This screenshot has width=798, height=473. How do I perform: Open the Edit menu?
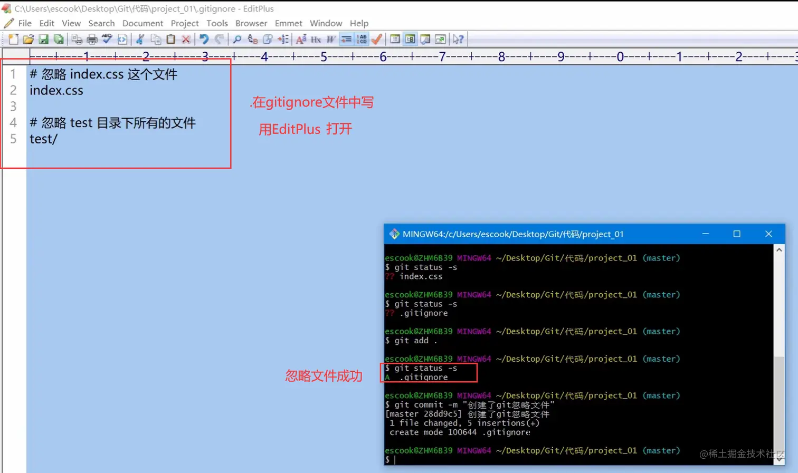(46, 23)
